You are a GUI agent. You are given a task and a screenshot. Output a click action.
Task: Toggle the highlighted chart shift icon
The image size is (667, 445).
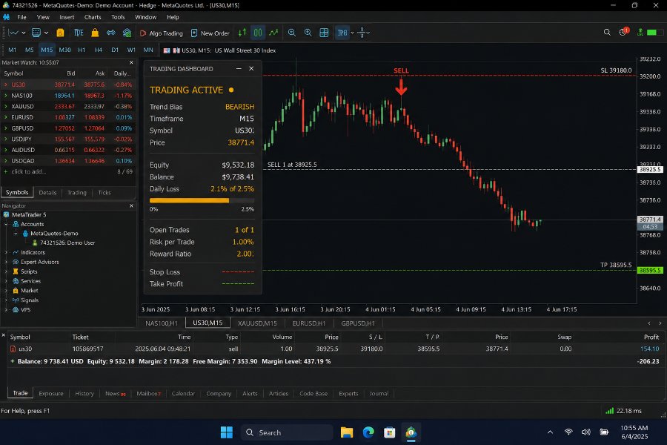pyautogui.click(x=342, y=33)
